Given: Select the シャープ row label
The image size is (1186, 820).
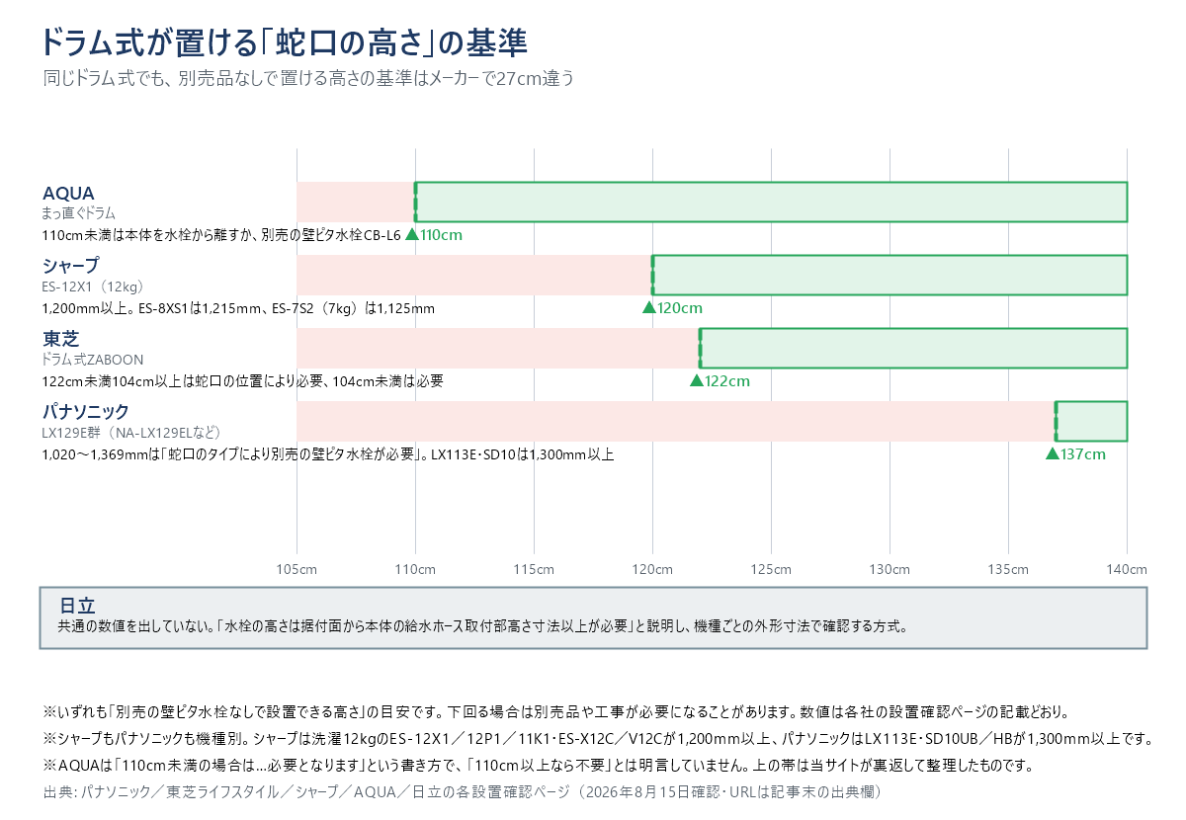Looking at the screenshot, I should tap(70, 265).
